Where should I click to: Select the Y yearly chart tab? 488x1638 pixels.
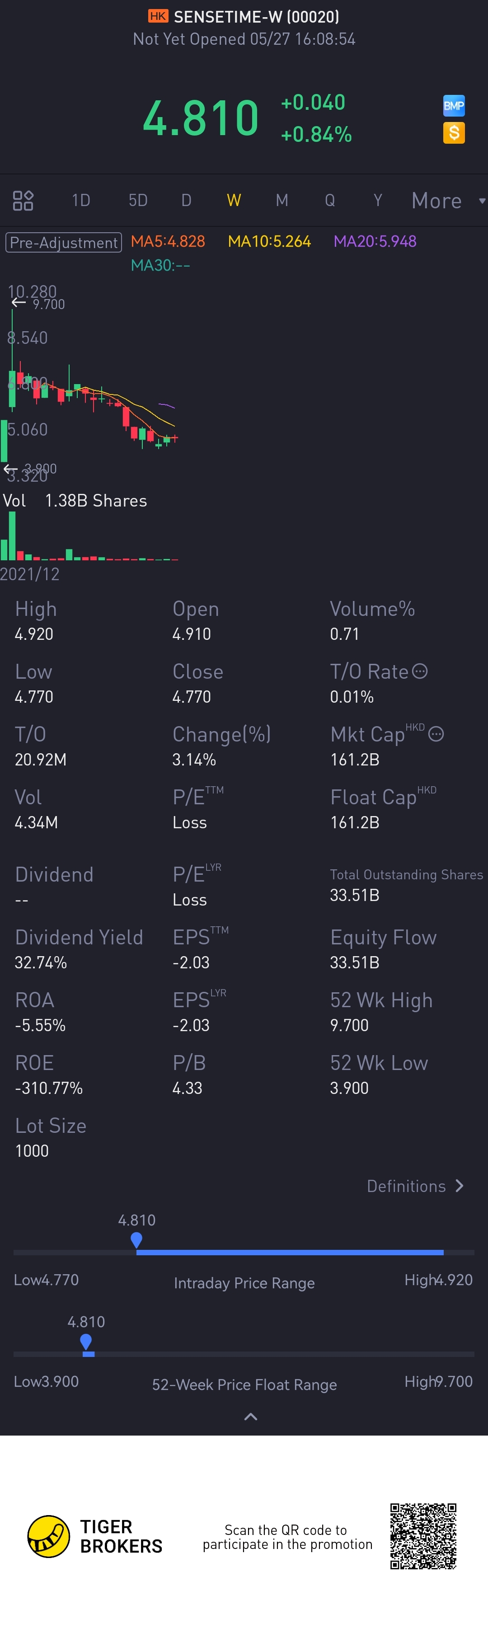(378, 200)
